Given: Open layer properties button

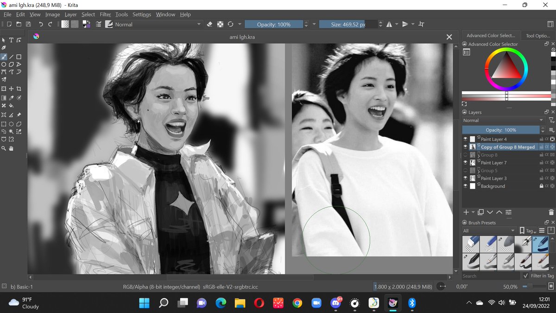Looking at the screenshot, I should (x=509, y=212).
